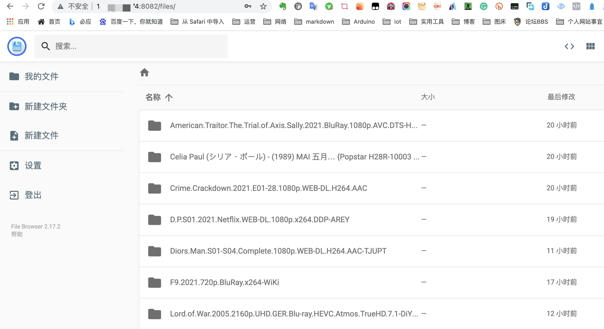Sort by the last modified column
This screenshot has height=329, width=604.
[561, 97]
